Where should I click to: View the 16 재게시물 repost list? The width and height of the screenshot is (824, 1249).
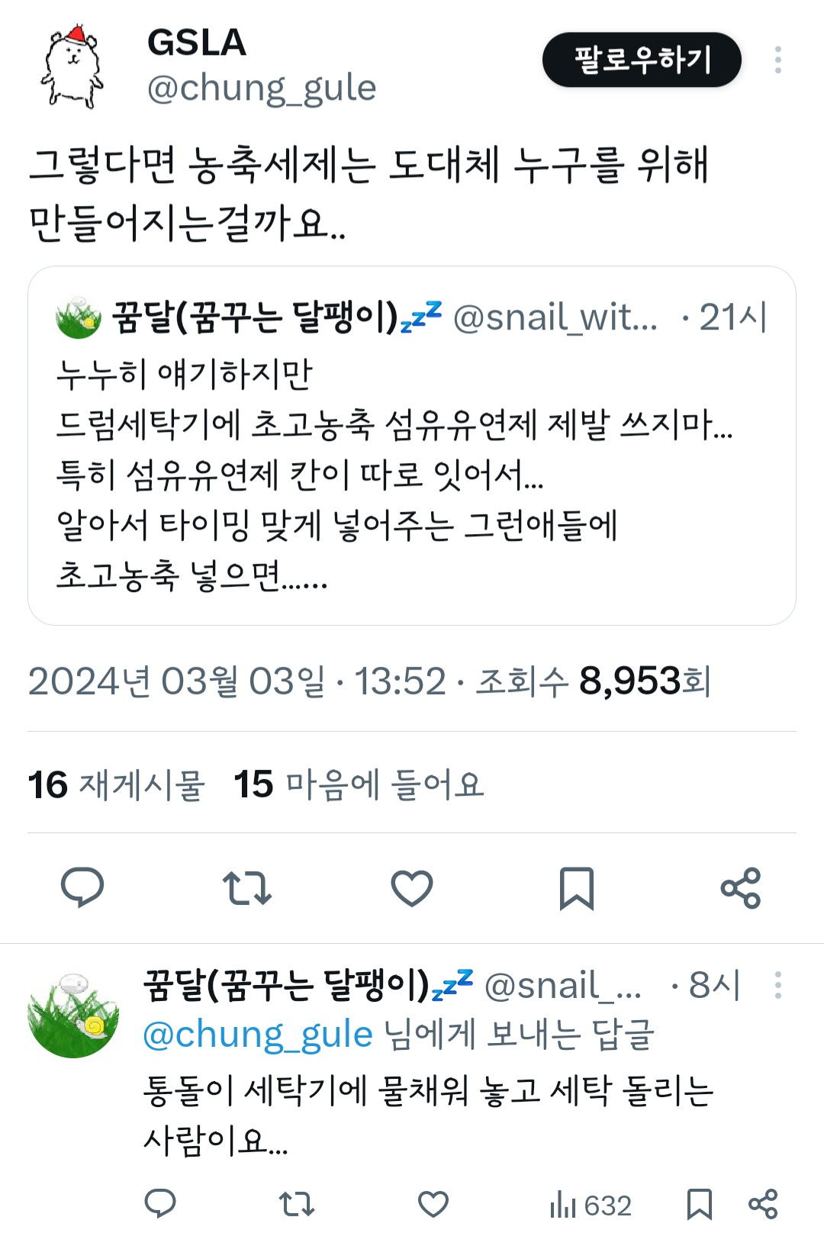point(117,785)
